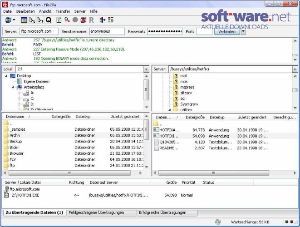Sort remote files by Berechtigungen column

285,117
